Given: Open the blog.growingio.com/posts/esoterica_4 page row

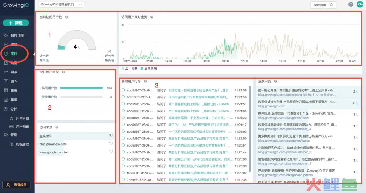Looking at the screenshot, I should coord(308,127).
